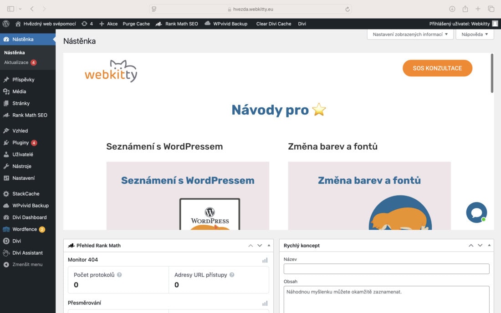Click the help icon beside Adresy URL přístupy
The height and width of the screenshot is (313, 501).
[232, 275]
